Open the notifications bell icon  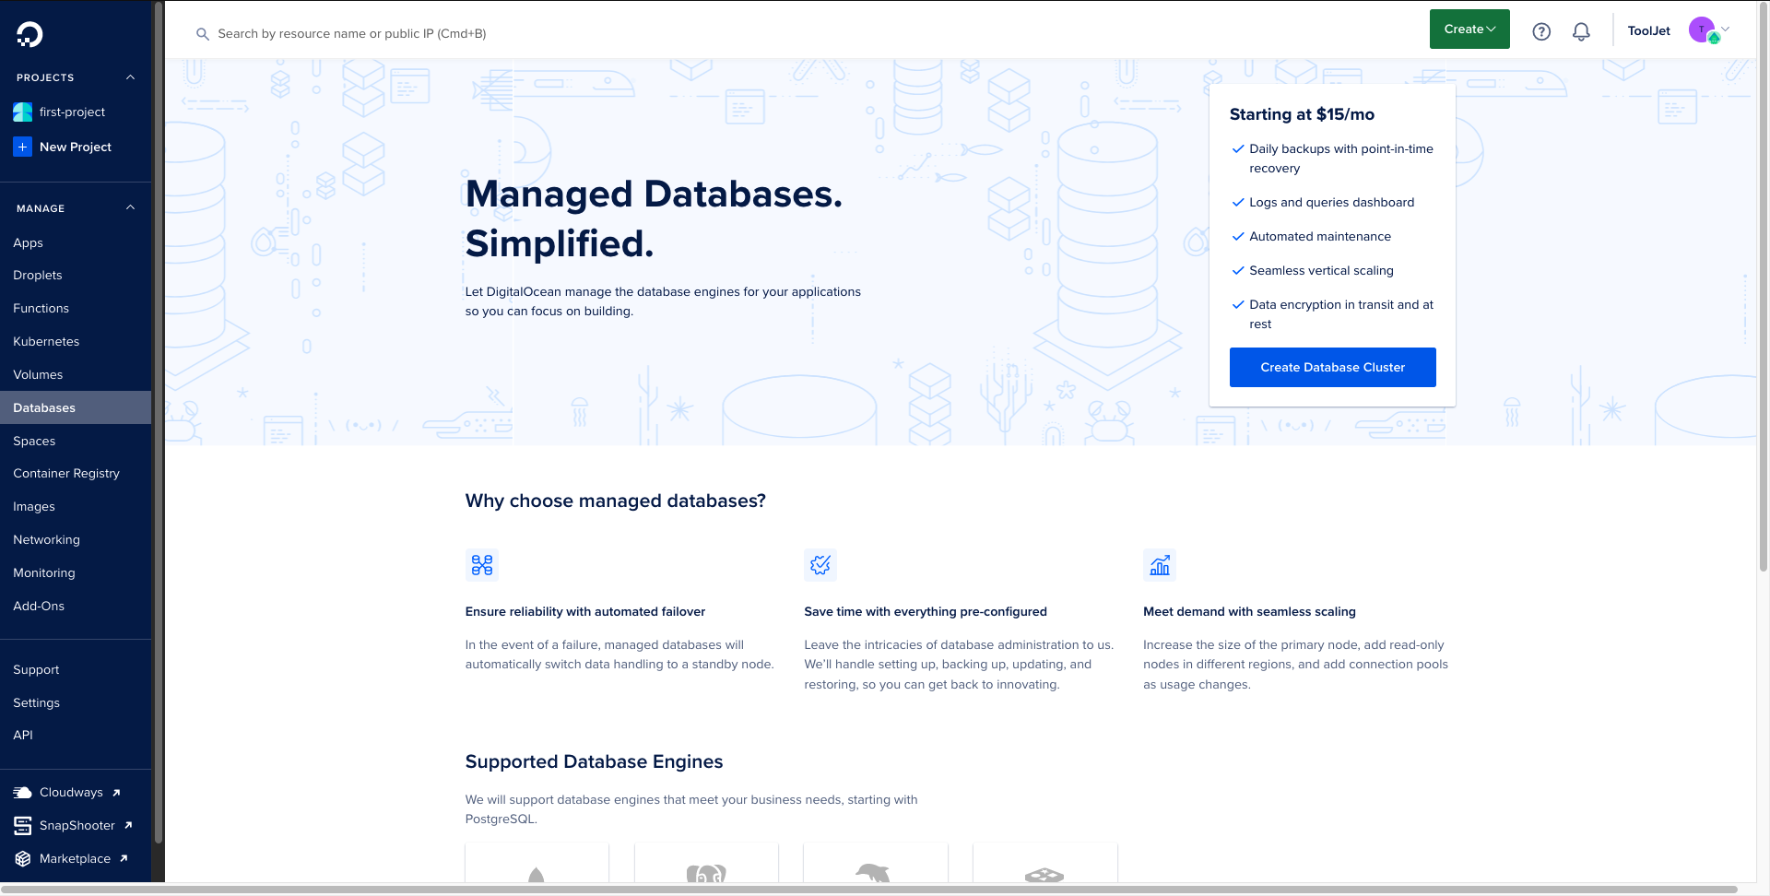tap(1581, 32)
